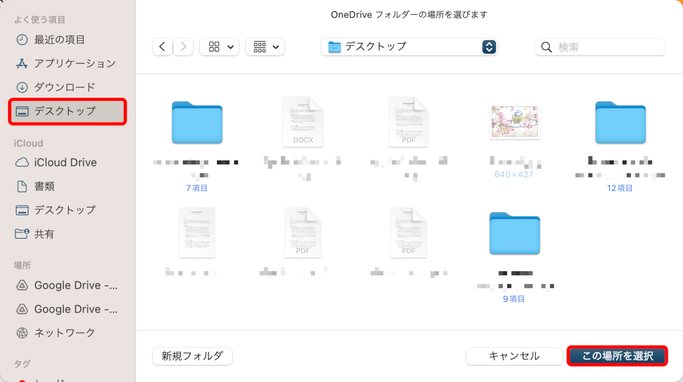Click the cloud icon for iCloud Drive
The image size is (683, 382).
point(22,162)
